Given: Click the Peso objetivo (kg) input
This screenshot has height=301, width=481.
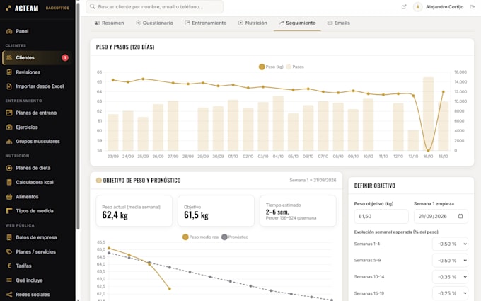Looking at the screenshot, I should 381,216.
